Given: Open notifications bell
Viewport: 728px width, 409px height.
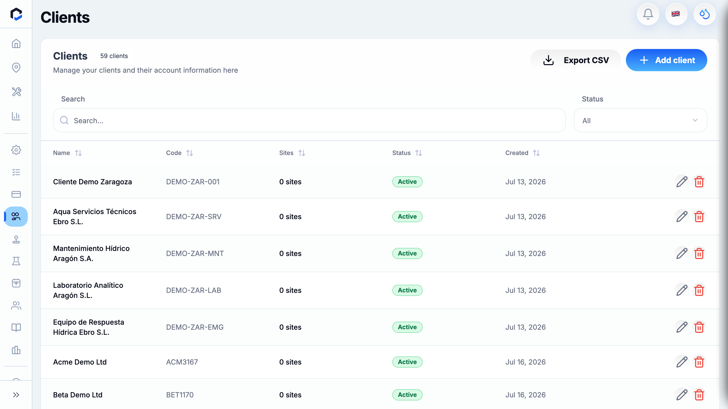Looking at the screenshot, I should click(x=648, y=14).
